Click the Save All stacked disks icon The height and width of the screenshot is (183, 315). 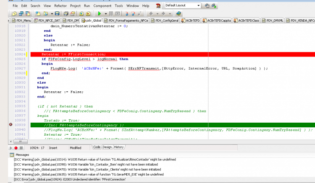point(66,14)
